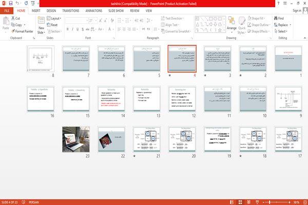Toggle center alignment button
The image size is (308, 205).
pos(124,29)
